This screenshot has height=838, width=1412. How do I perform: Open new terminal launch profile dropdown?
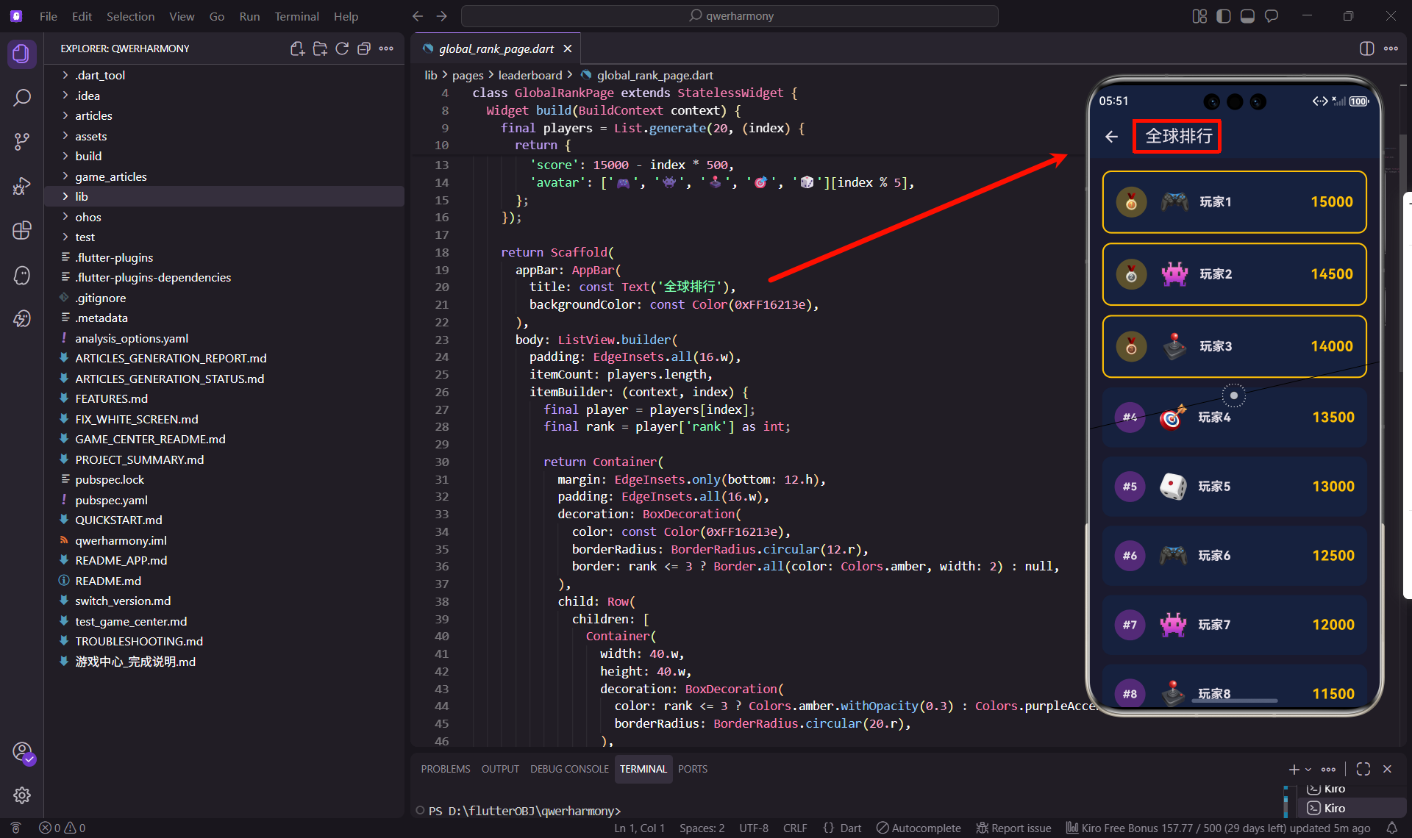[x=1308, y=769]
